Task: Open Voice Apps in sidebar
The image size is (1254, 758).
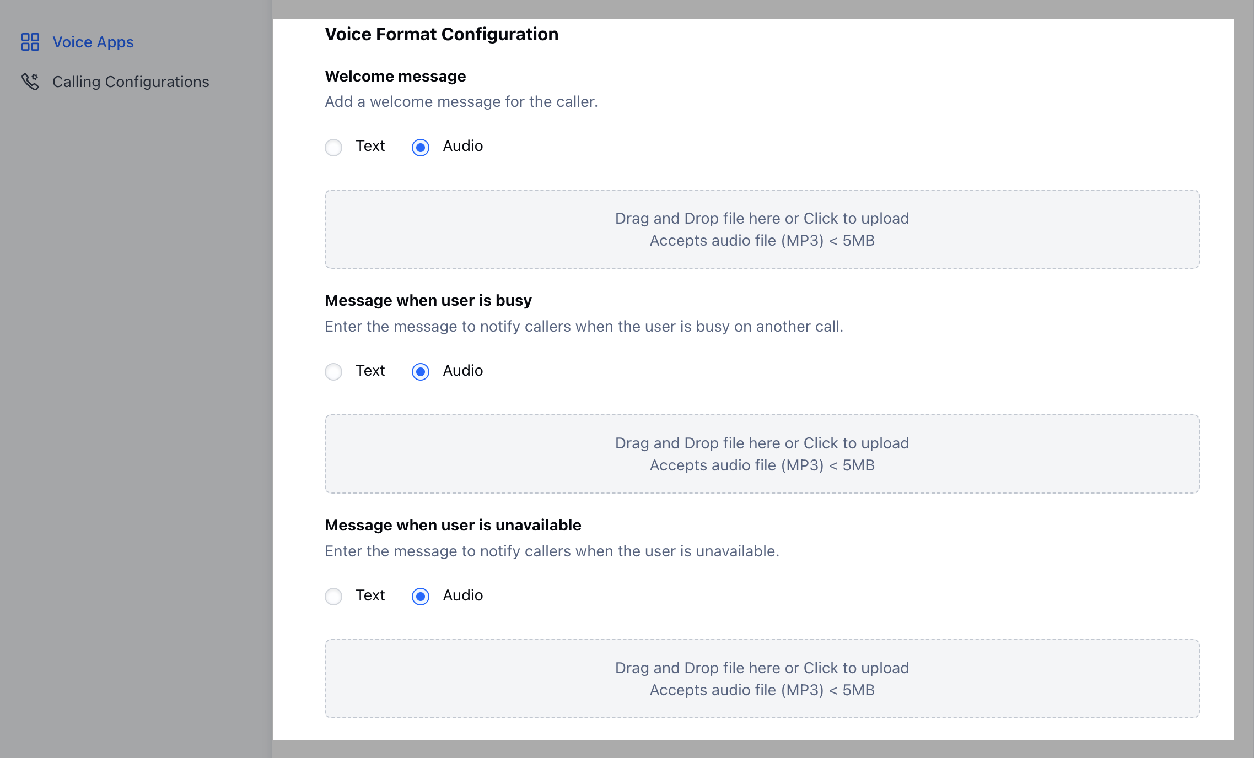Action: [x=93, y=42]
